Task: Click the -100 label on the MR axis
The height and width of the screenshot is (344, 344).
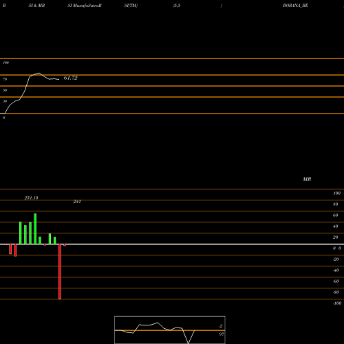Action: [337, 303]
